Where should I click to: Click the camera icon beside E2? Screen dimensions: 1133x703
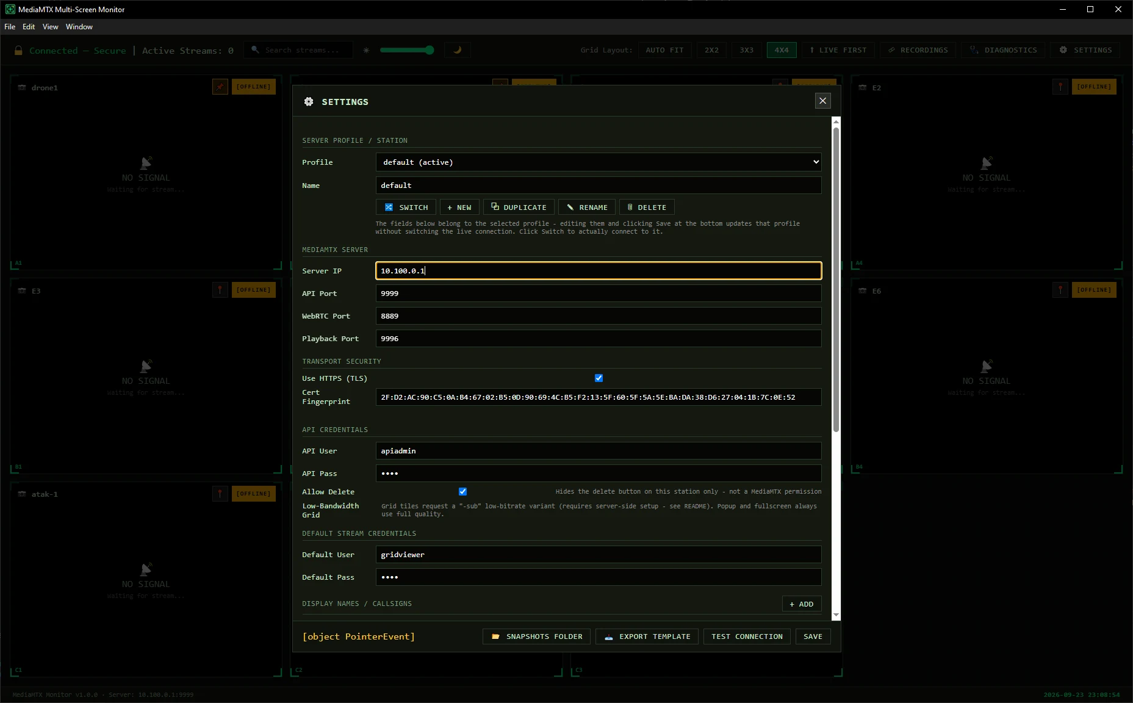coord(862,87)
